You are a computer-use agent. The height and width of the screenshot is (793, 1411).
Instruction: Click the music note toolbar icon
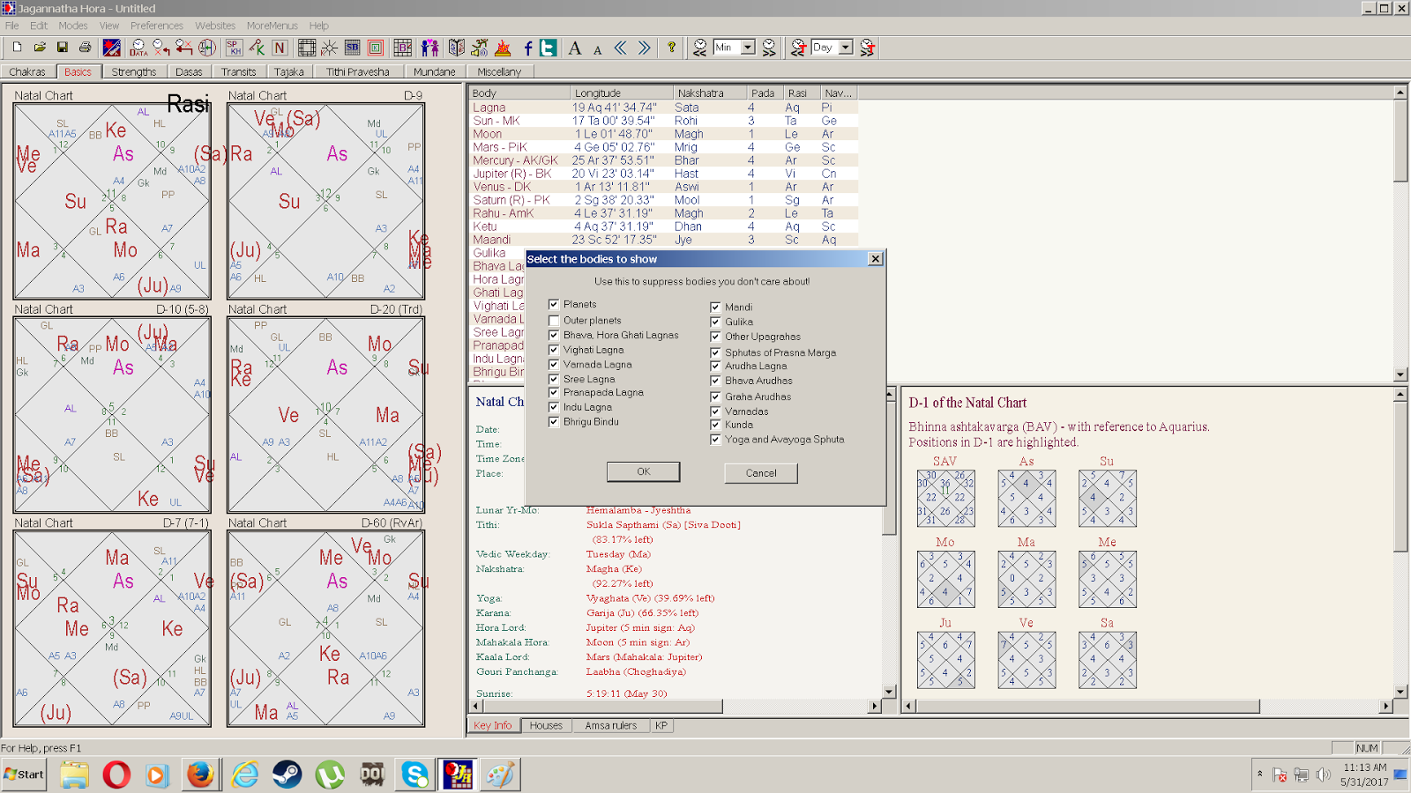point(480,48)
